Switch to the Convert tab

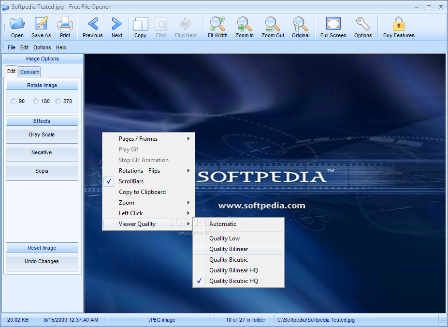[x=29, y=72]
